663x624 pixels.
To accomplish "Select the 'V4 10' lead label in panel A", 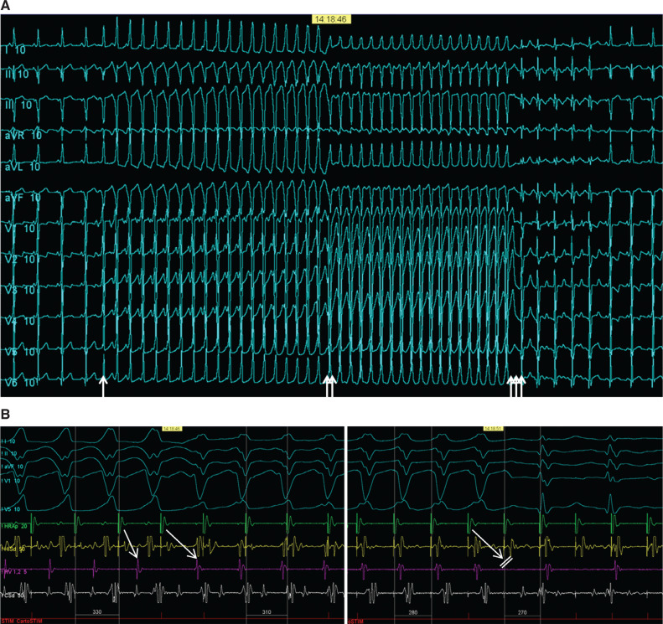I will 20,321.
